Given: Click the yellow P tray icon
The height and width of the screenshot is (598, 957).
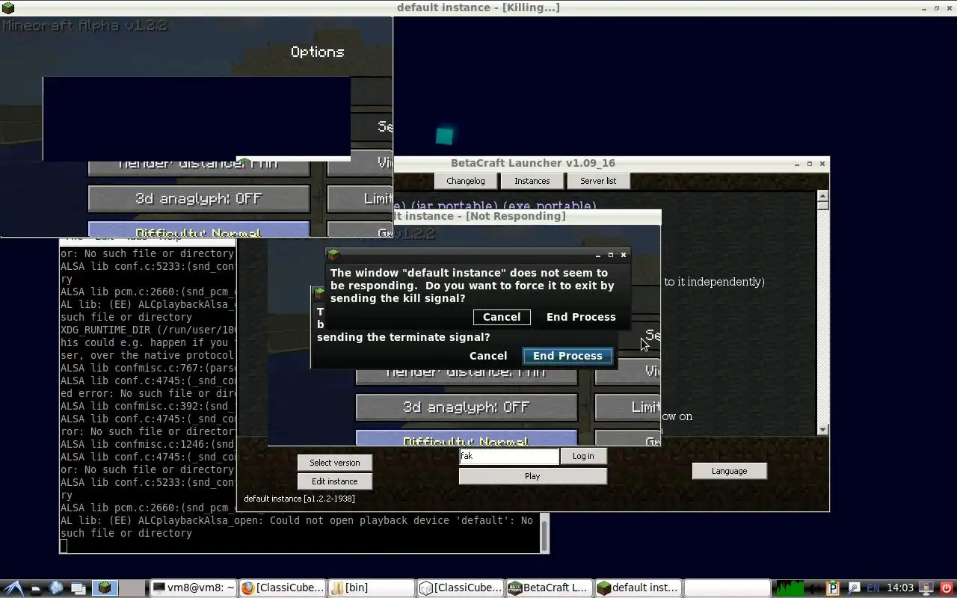Looking at the screenshot, I should click(832, 588).
